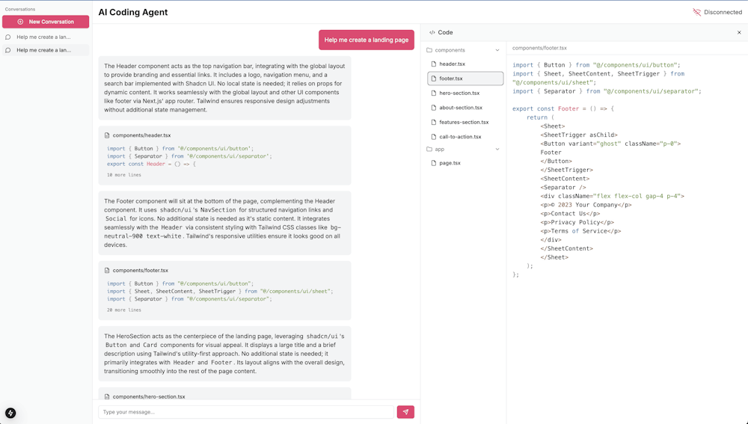Viewport: 748px width, 424px height.
Task: Start a New Conversation
Action: [x=46, y=22]
